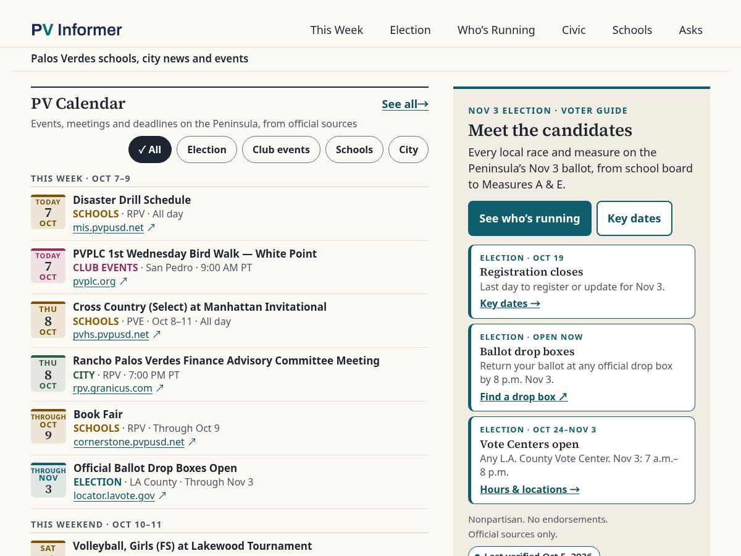Open Asks in the top navigation
Screen dimensions: 741x556
click(690, 30)
